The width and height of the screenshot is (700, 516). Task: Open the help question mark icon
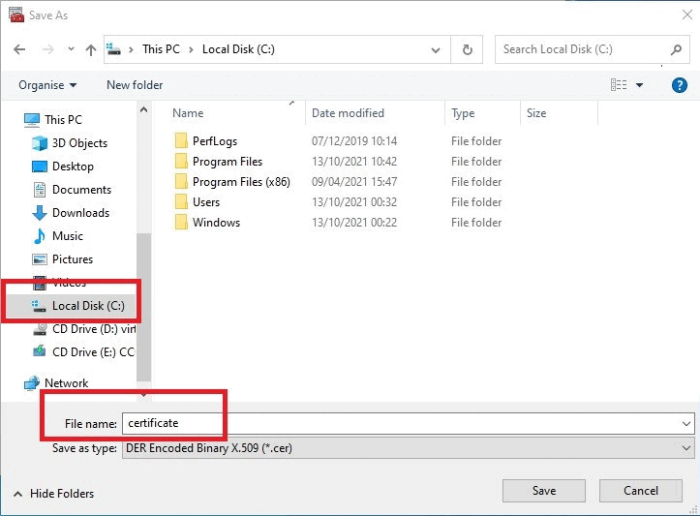[x=679, y=85]
